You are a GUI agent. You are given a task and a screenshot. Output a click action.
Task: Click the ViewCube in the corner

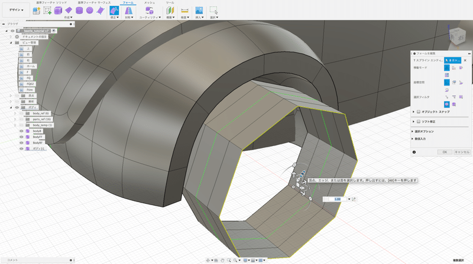457,37
